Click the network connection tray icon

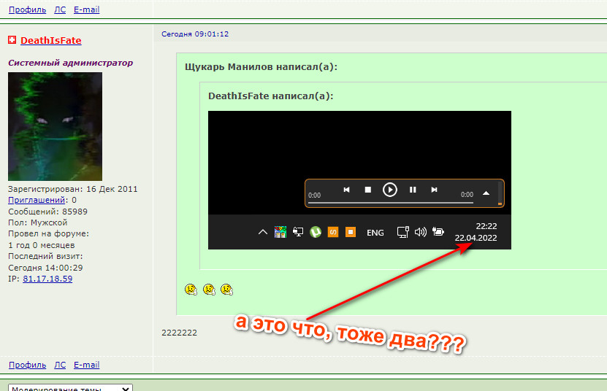403,232
